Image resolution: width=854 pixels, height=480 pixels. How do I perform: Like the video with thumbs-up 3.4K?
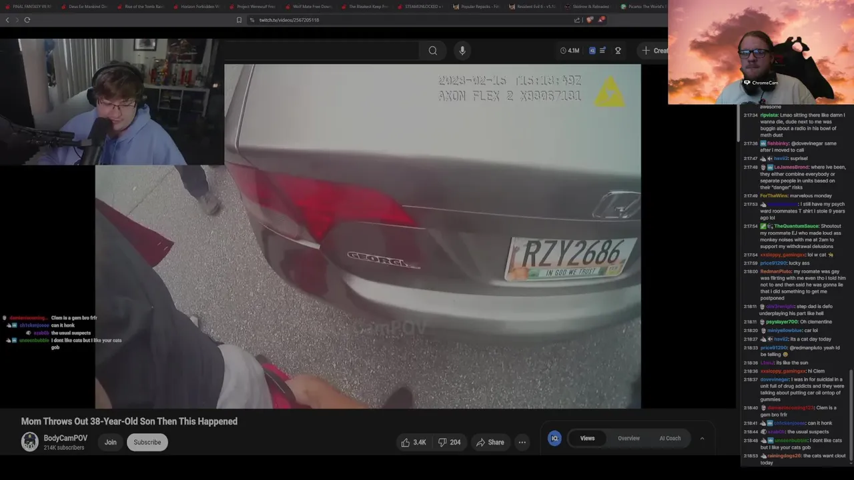[x=414, y=442]
